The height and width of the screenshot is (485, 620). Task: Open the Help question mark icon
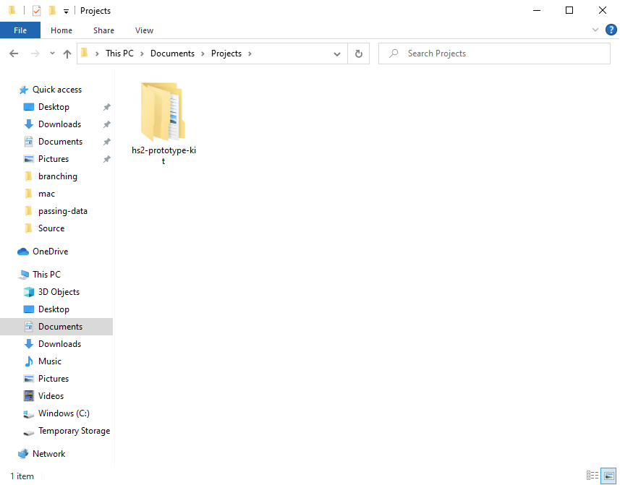point(611,30)
